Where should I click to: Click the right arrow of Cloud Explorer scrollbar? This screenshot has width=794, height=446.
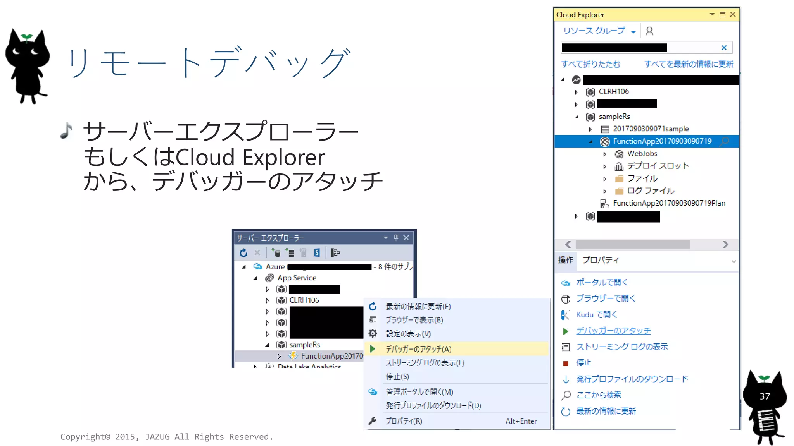[x=725, y=244]
